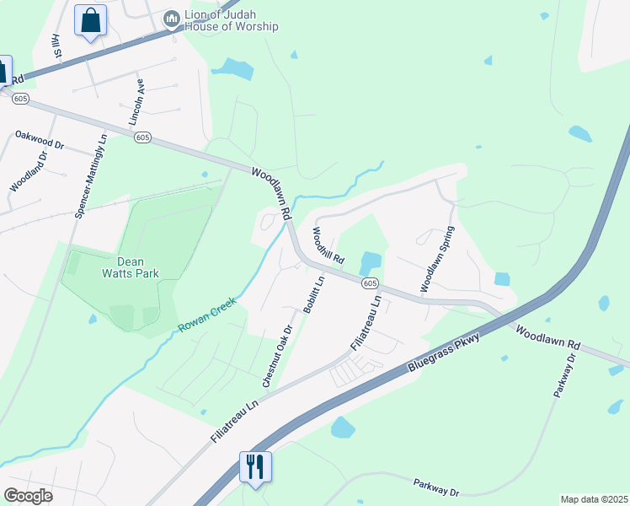The height and width of the screenshot is (506, 630).
Task: Click the Rowan Creek label
Action: (x=207, y=315)
